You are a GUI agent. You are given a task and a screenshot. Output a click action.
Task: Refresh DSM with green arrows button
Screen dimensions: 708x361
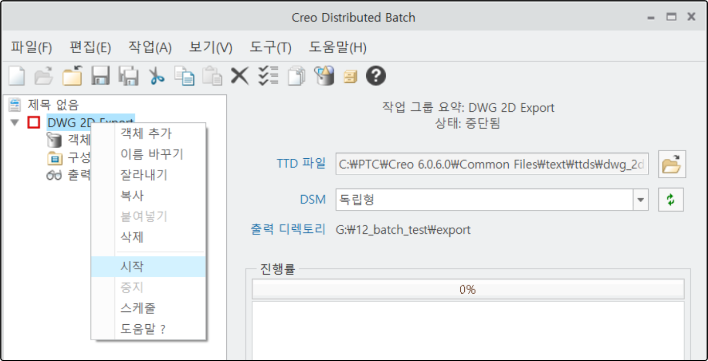[671, 200]
